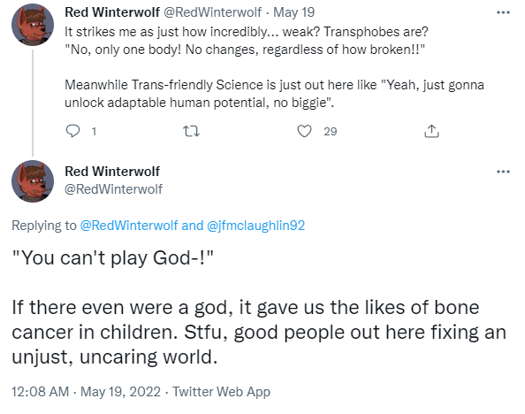Click the like count number 29
Image resolution: width=525 pixels, height=414 pixels.
331,132
